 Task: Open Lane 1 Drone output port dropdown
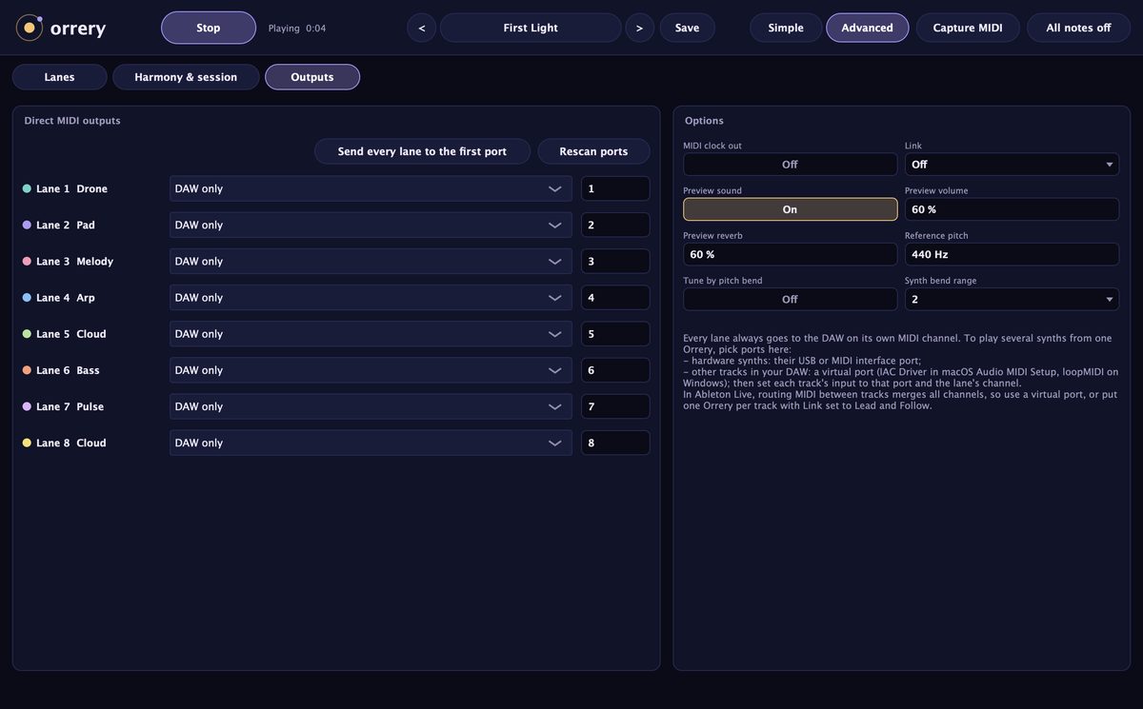371,188
